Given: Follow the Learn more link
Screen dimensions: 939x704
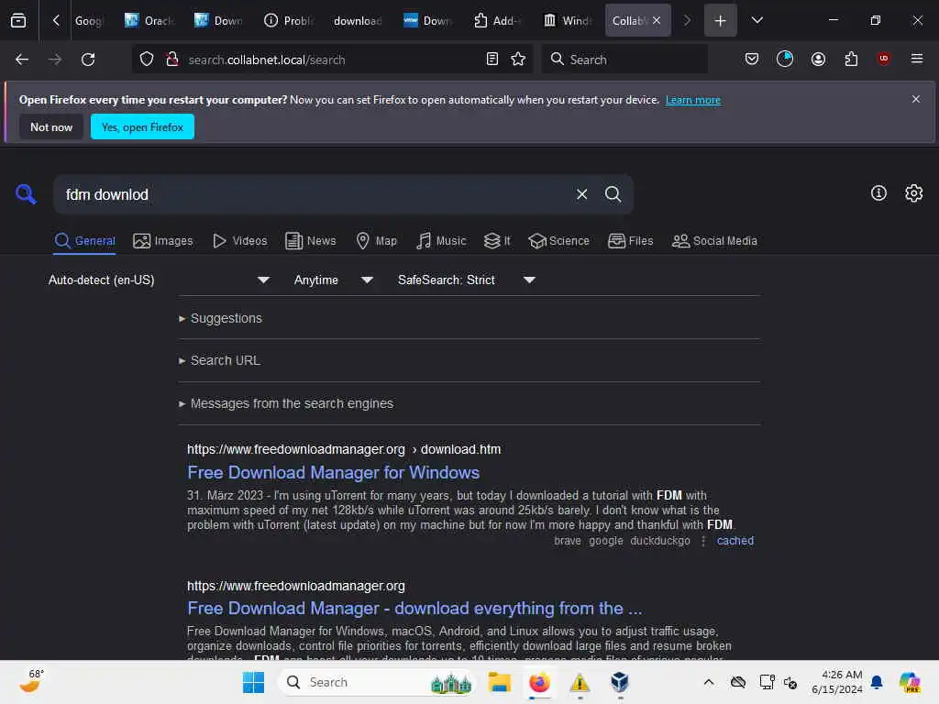Looking at the screenshot, I should point(693,100).
